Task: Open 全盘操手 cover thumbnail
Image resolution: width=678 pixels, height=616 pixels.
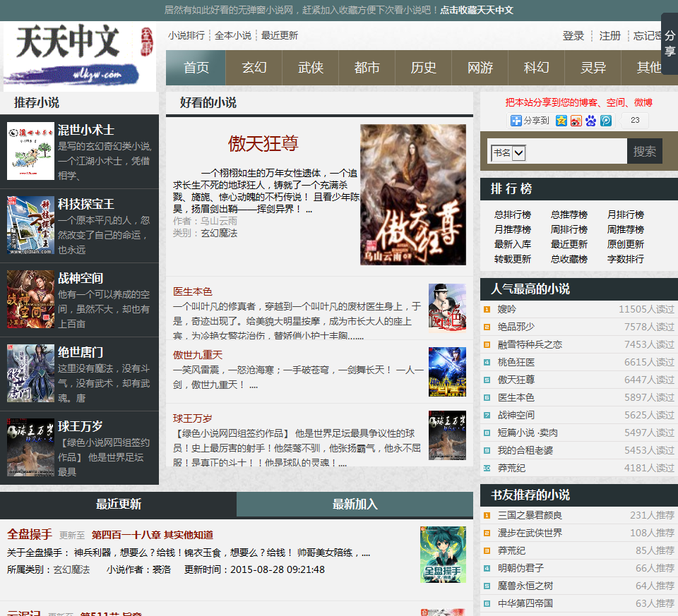Action: [x=443, y=554]
